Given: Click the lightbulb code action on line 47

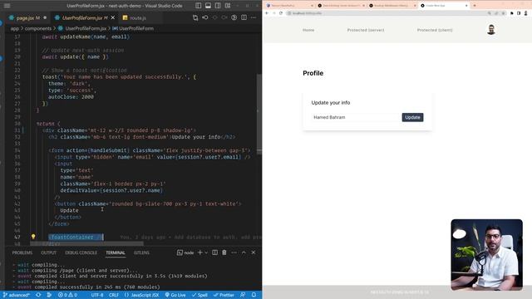Looking at the screenshot, I should click(33, 237).
